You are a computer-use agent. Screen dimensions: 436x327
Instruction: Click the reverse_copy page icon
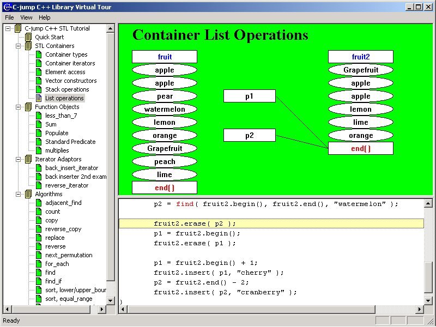[39, 229]
